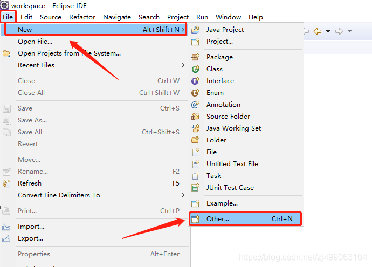Select Source Folder in the New submenu
The width and height of the screenshot is (372, 267).
(246, 117)
